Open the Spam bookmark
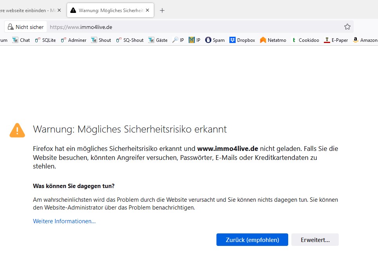This screenshot has width=378, height=276. (x=215, y=40)
